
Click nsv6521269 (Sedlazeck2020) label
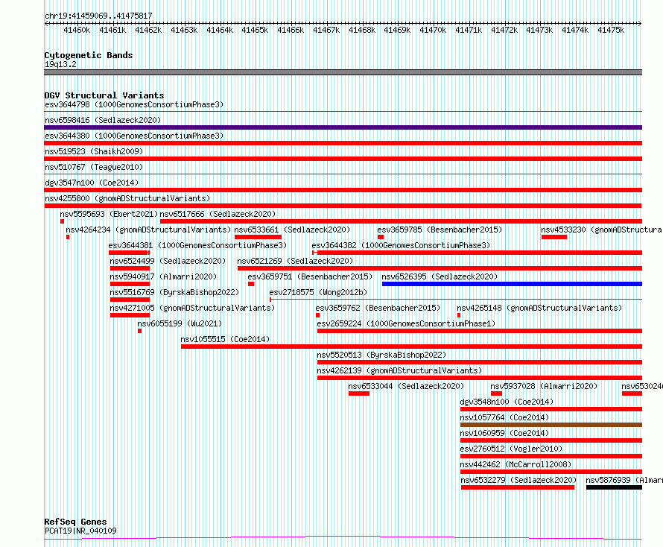point(295,261)
